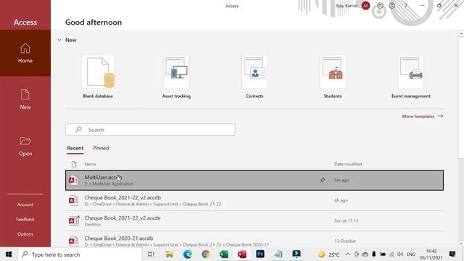Open the Open section in the sidebar

25,146
